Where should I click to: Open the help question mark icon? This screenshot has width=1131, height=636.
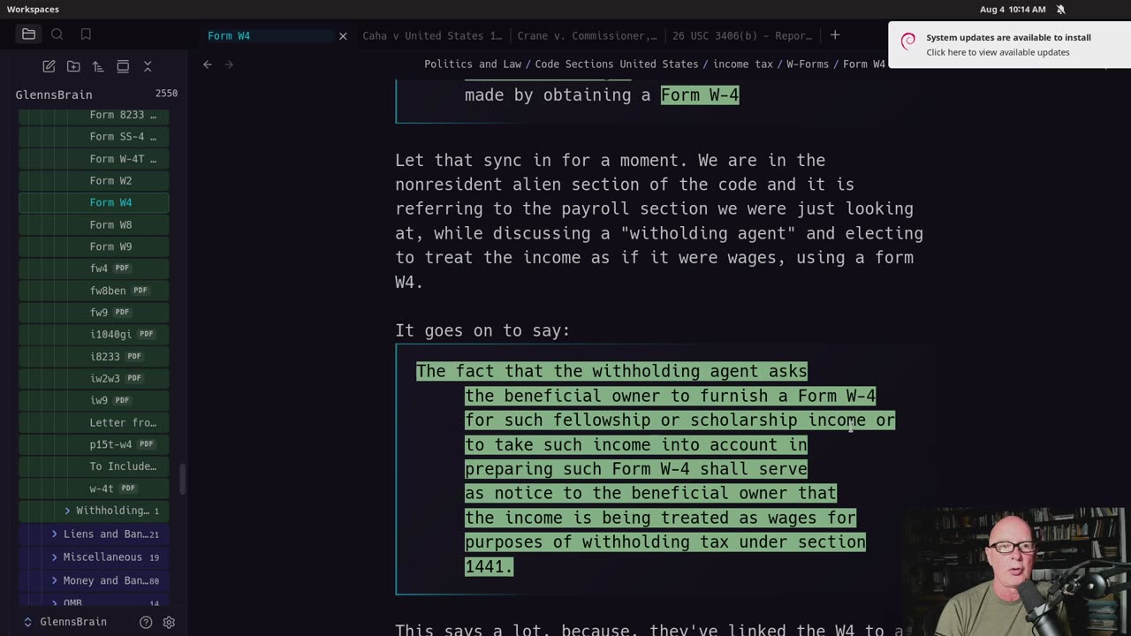(146, 622)
